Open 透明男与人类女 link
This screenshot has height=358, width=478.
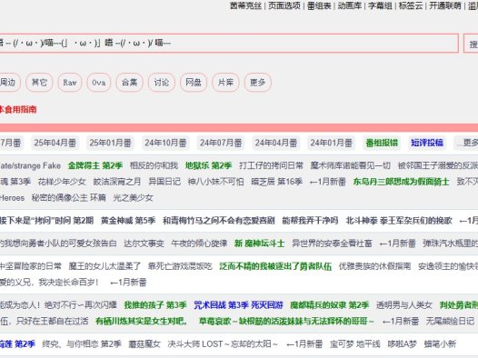tap(404, 305)
